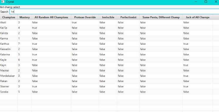Click Karthus mastery value 7
This screenshot has width=219, height=112.
(19, 44)
